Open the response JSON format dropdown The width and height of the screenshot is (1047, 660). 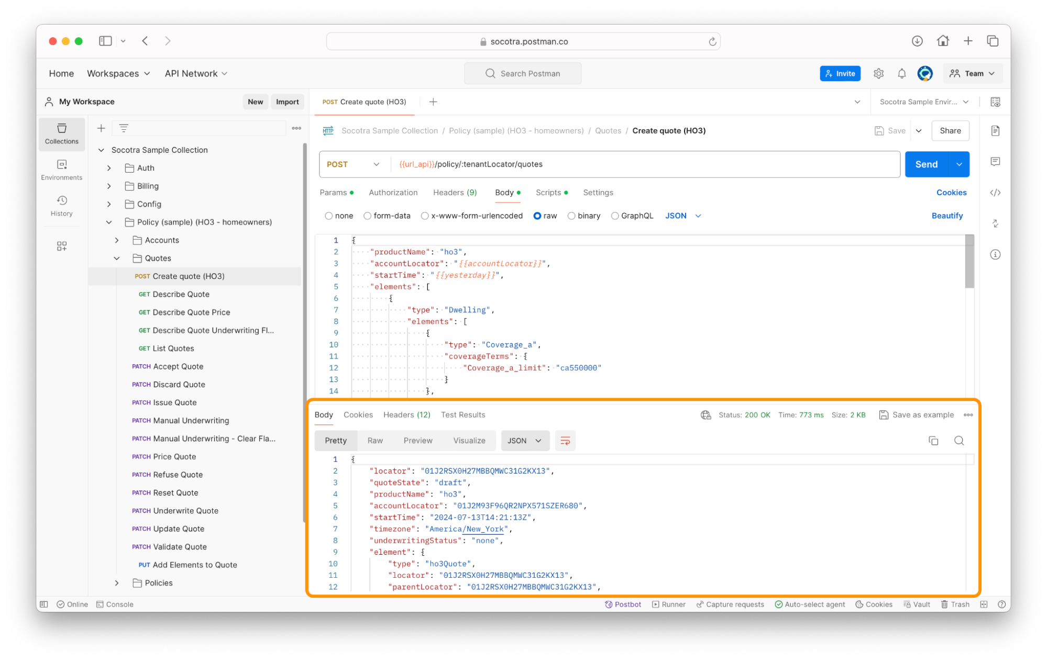[x=524, y=441]
